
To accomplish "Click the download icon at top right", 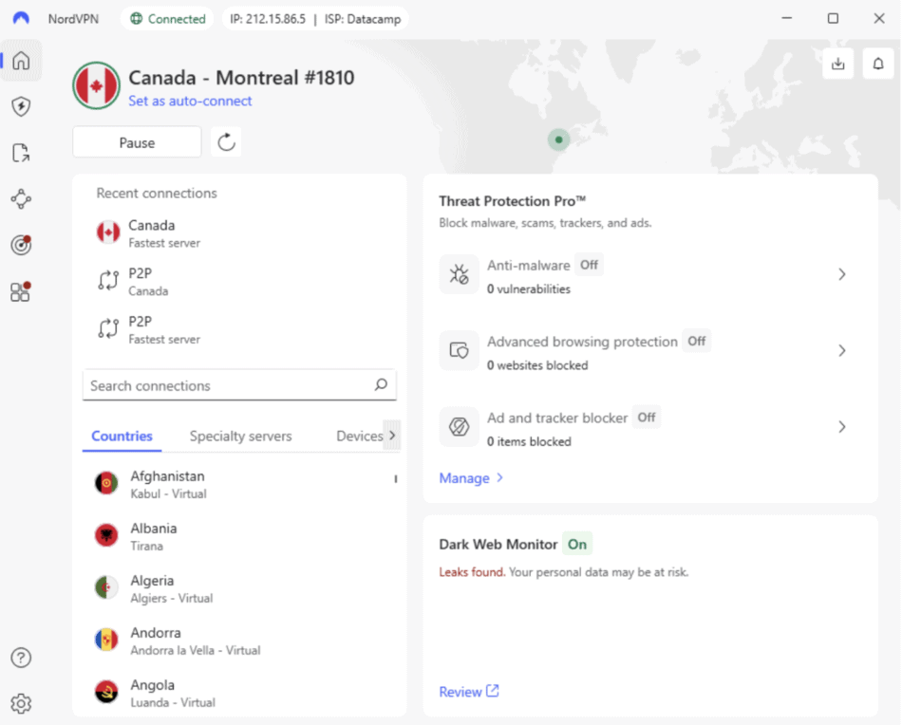I will pyautogui.click(x=837, y=64).
